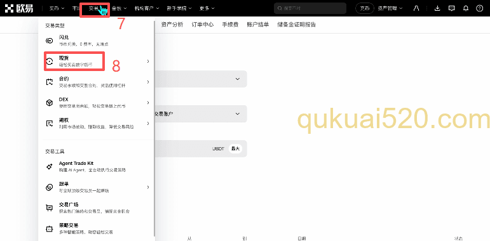Open the 交易广场 icon
Image resolution: width=490 pixels, height=241 pixels.
click(49, 208)
